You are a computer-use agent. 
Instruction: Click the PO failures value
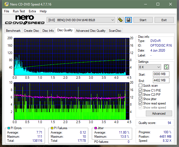(129, 142)
